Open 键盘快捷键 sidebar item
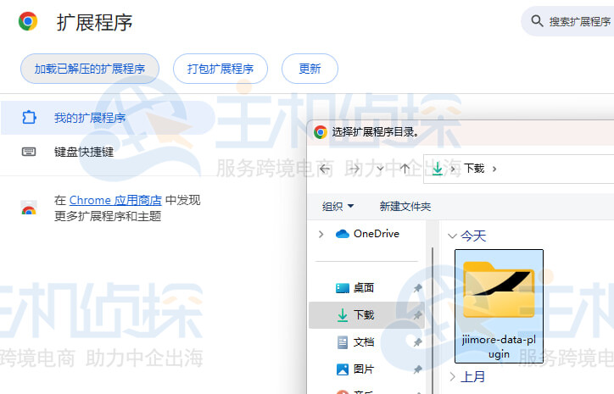 tap(83, 153)
